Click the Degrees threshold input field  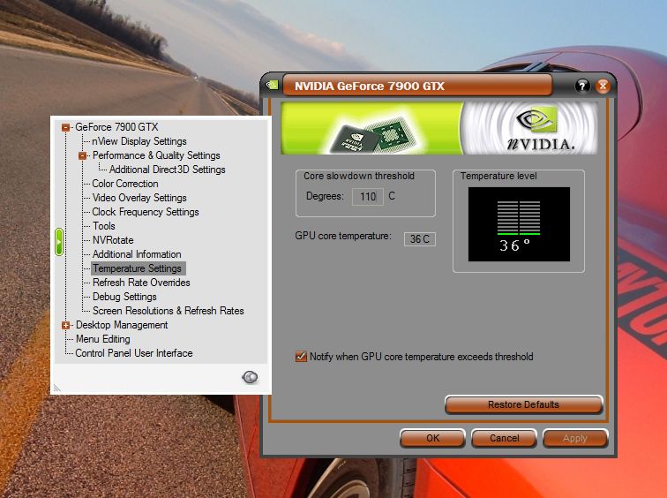click(x=368, y=197)
